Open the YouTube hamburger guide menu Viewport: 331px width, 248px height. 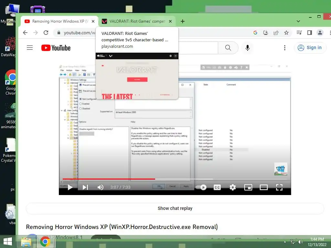(30, 48)
